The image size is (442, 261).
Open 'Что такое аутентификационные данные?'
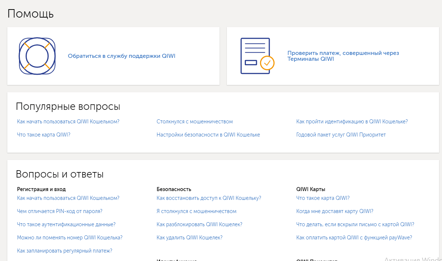click(66, 224)
